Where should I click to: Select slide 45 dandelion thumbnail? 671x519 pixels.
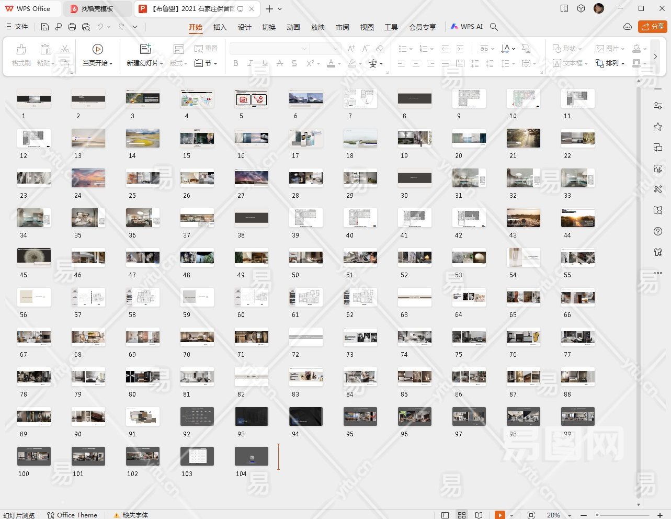pyautogui.click(x=34, y=256)
